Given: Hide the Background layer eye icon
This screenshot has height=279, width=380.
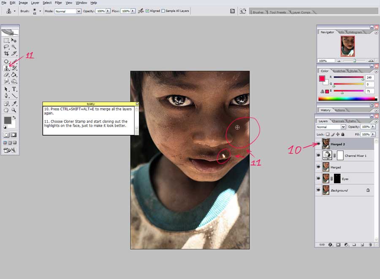Looking at the screenshot, I should (x=318, y=190).
